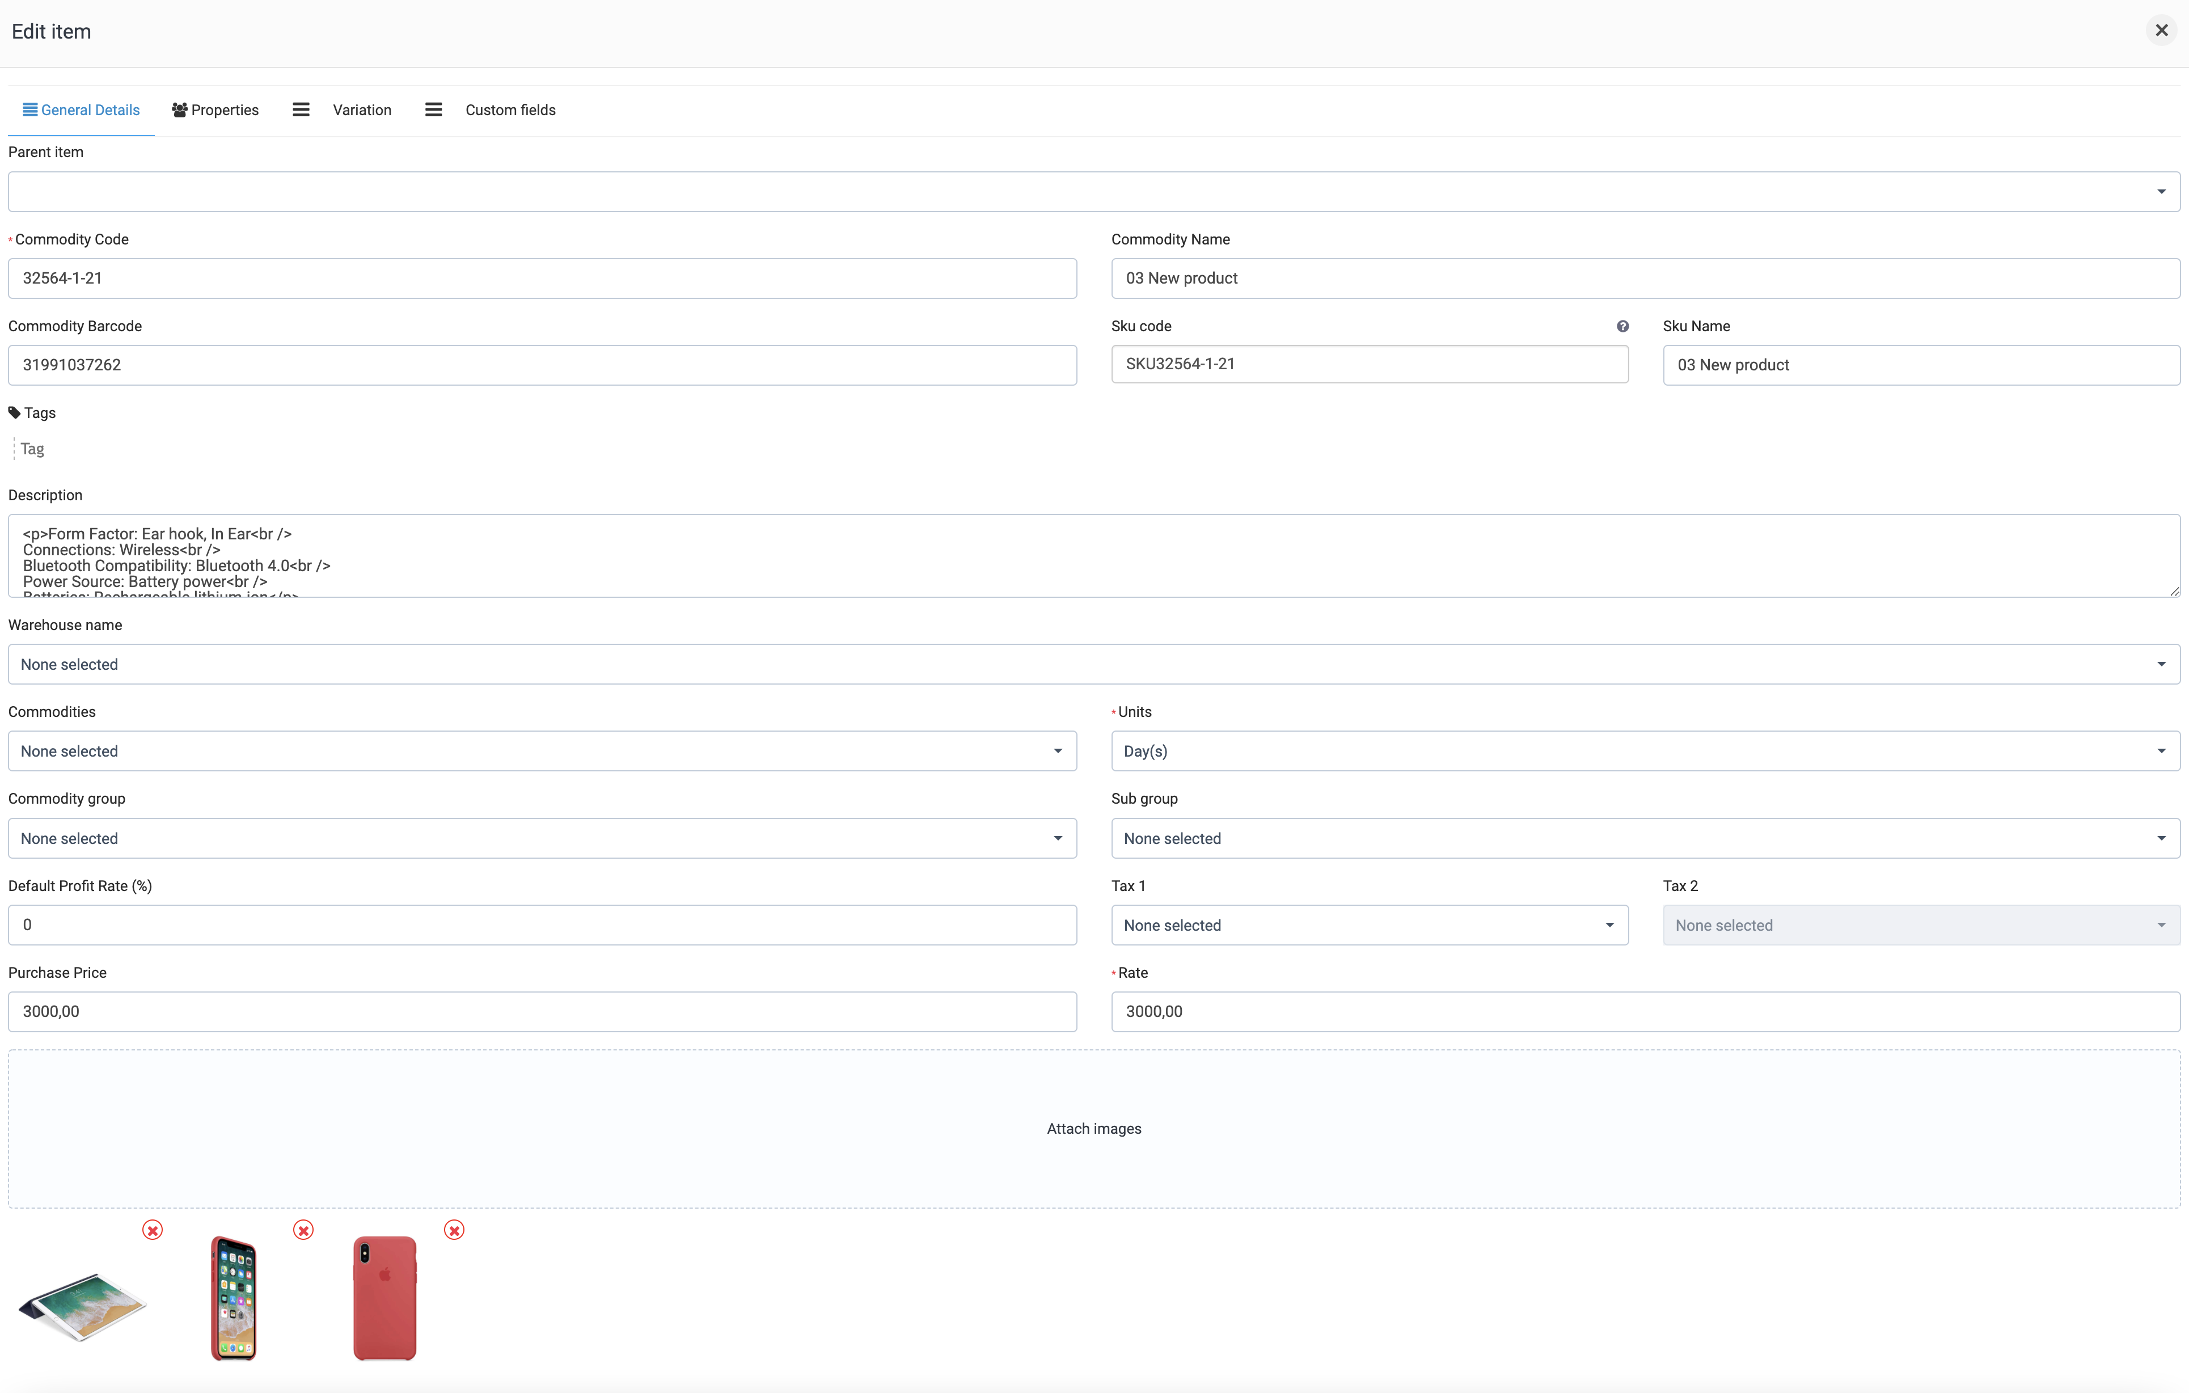Focus the Sku code field
This screenshot has width=2189, height=1393.
tap(1370, 364)
